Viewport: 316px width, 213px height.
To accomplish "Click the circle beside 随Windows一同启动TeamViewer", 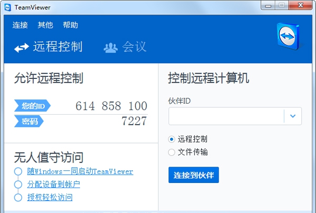I will point(18,171).
